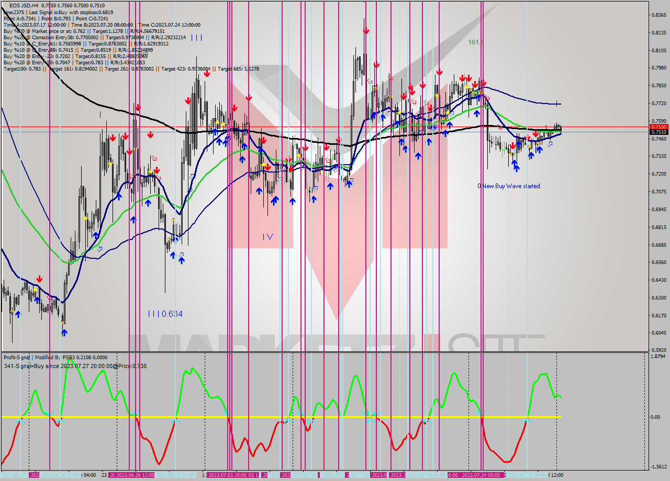Click the '2023.07.03 20:00' time marker
Image resolution: width=670 pixels, height=481 pixels.
click(228, 475)
